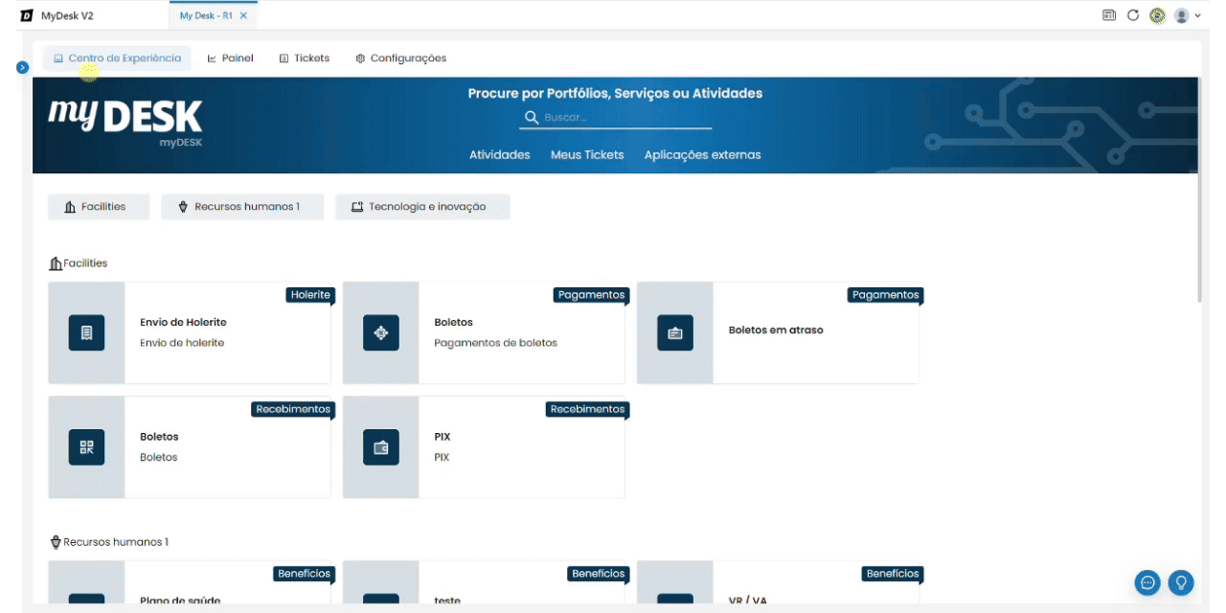Click Pagamentos tag on Boletos em atraso
Viewport: 1226px width, 613px height.
[x=885, y=295]
